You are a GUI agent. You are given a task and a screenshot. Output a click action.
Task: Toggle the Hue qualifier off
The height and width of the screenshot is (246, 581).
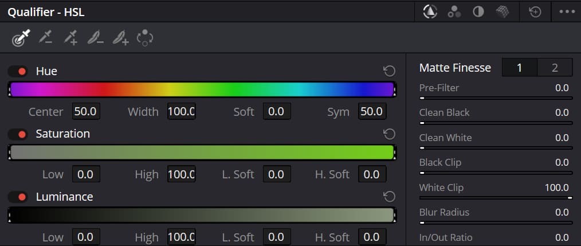point(18,71)
